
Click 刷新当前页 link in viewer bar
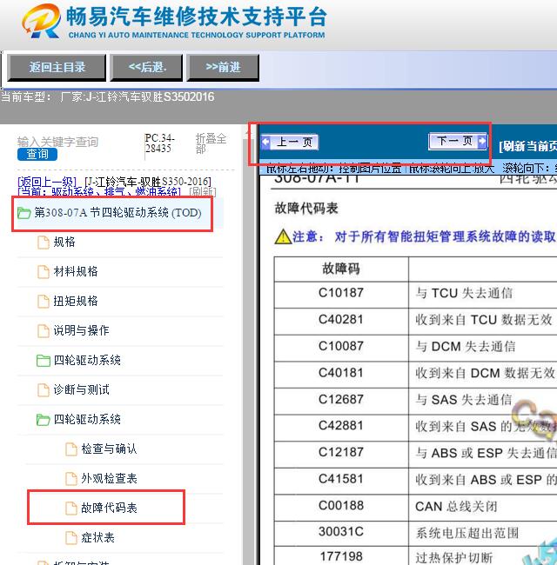point(527,146)
